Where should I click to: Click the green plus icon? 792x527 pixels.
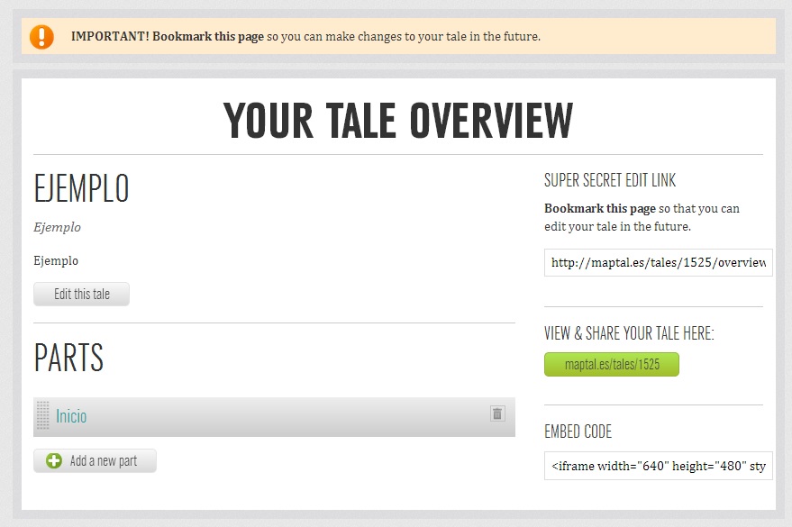click(54, 461)
